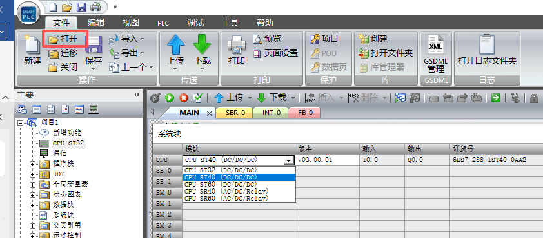Expand the 程序块 tree node
The image size is (543, 238).
click(33, 165)
